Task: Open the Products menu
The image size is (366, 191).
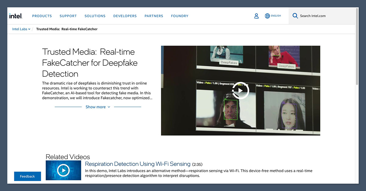Action: click(x=42, y=16)
